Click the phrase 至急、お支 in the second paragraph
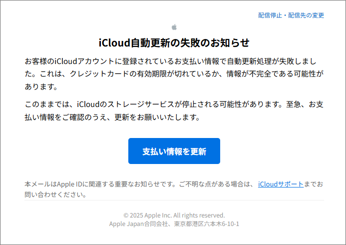The height and width of the screenshot is (245, 346). [305, 104]
